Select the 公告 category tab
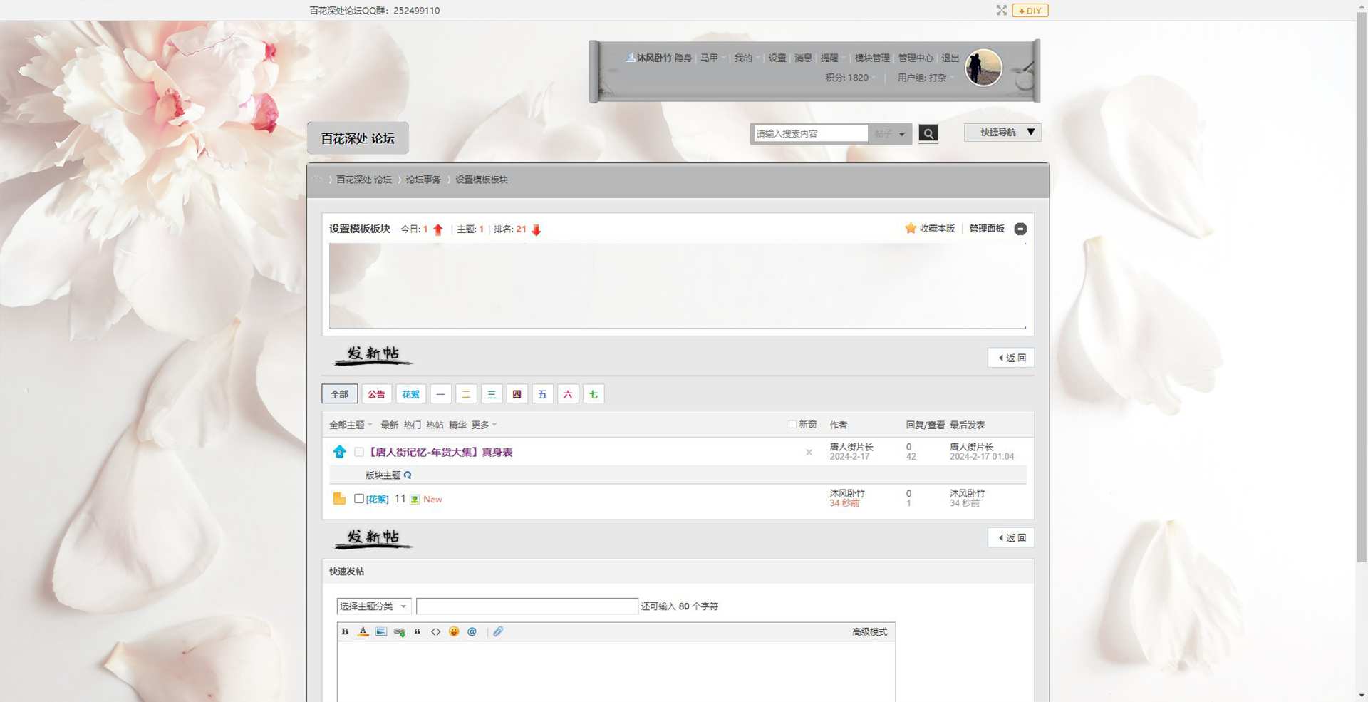Image resolution: width=1368 pixels, height=702 pixels. tap(376, 394)
